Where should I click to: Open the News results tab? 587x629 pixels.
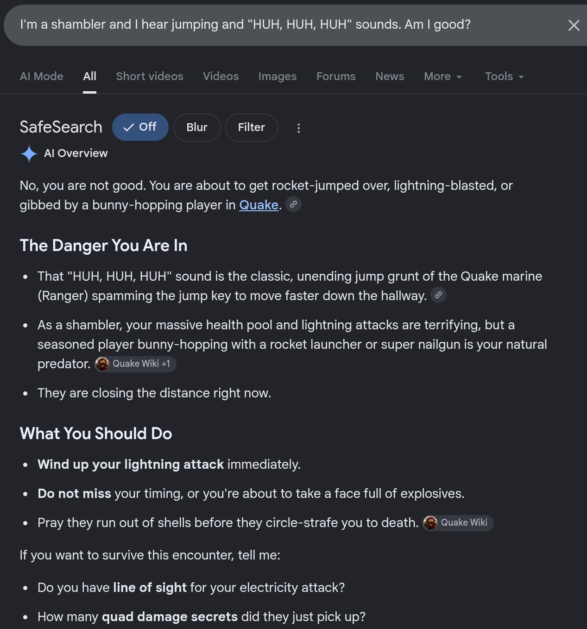tap(390, 76)
